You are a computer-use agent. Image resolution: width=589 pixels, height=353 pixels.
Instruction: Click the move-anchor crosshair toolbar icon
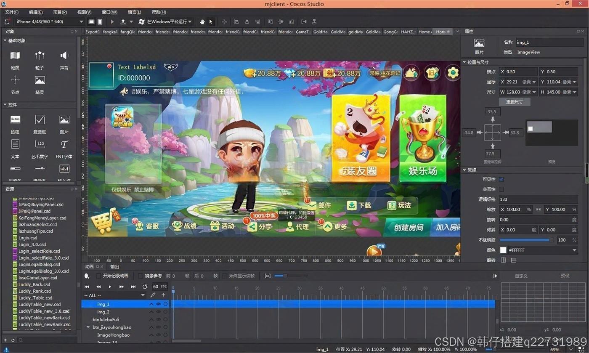click(x=224, y=21)
